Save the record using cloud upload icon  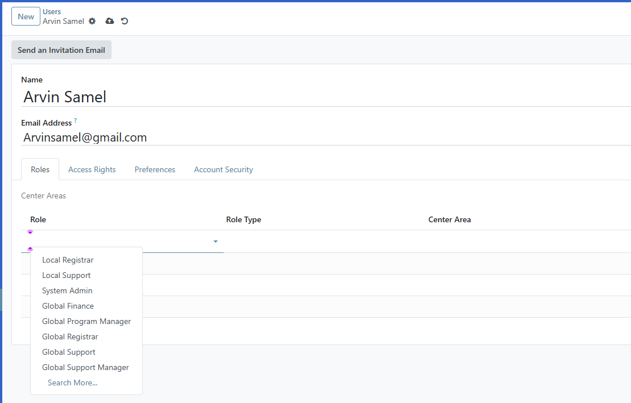click(x=109, y=21)
